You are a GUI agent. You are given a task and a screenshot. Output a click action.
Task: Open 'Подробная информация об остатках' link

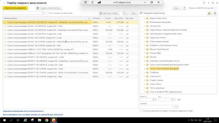tap(23, 111)
